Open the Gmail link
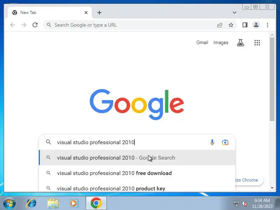 pyautogui.click(x=202, y=42)
